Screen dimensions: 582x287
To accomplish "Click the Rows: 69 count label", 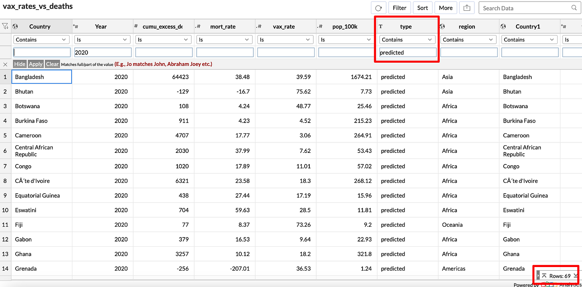I will point(560,276).
